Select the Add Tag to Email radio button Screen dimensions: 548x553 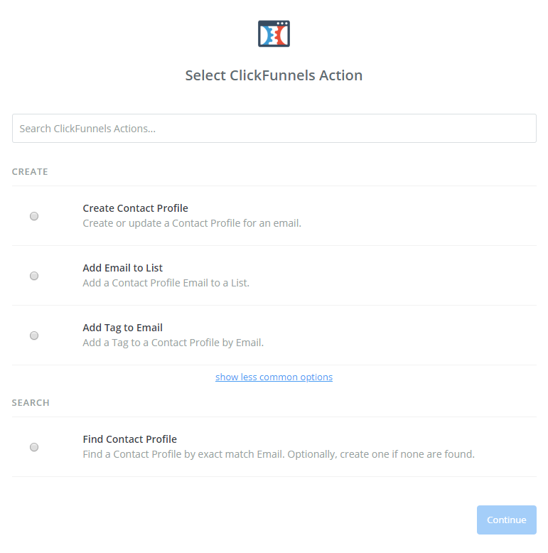tap(34, 335)
